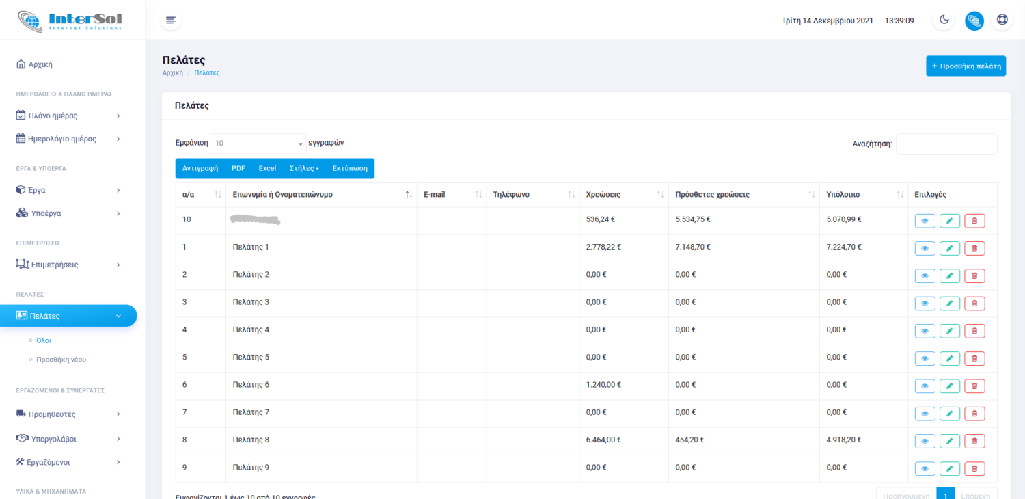Expand the Προμηθευτές sidebar section
The width and height of the screenshot is (1025, 499).
(68, 414)
